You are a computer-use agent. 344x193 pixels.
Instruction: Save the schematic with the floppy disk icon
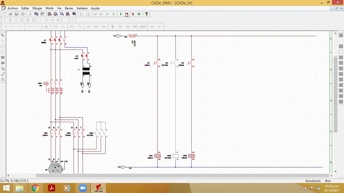point(16,14)
